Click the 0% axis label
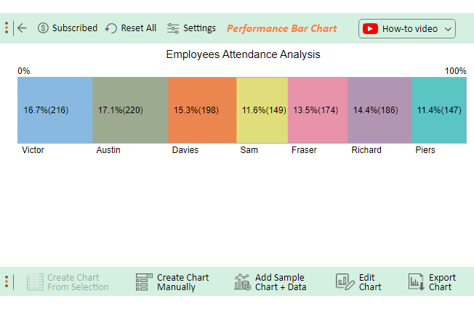 [23, 71]
